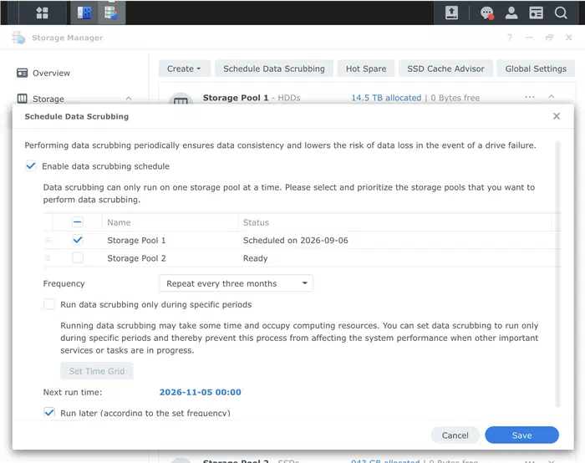Click the Storage Pool 2 name in table

(136, 258)
